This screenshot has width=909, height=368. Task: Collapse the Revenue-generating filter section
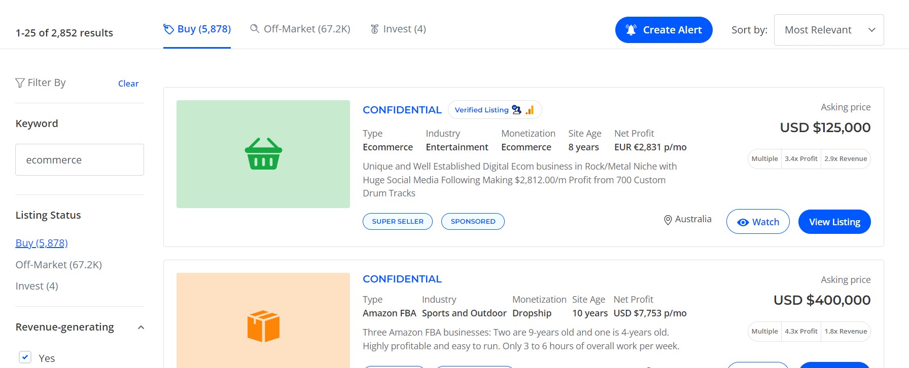[141, 328]
